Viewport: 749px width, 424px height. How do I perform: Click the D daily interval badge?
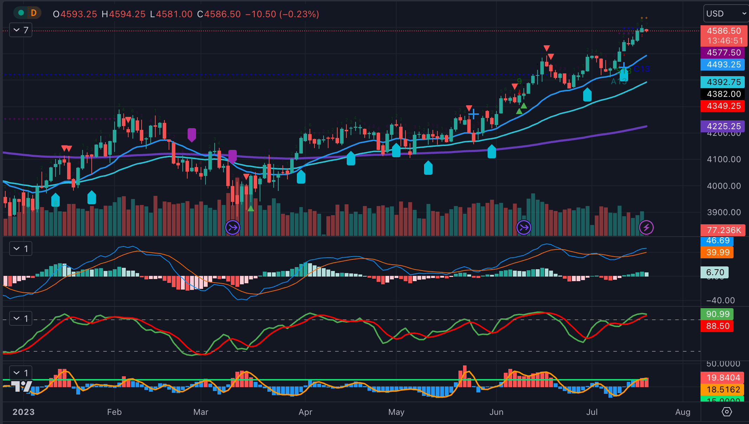[34, 13]
